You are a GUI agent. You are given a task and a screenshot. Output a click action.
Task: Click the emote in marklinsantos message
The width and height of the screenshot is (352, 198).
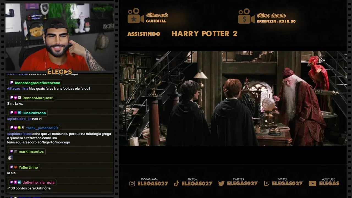(10, 158)
